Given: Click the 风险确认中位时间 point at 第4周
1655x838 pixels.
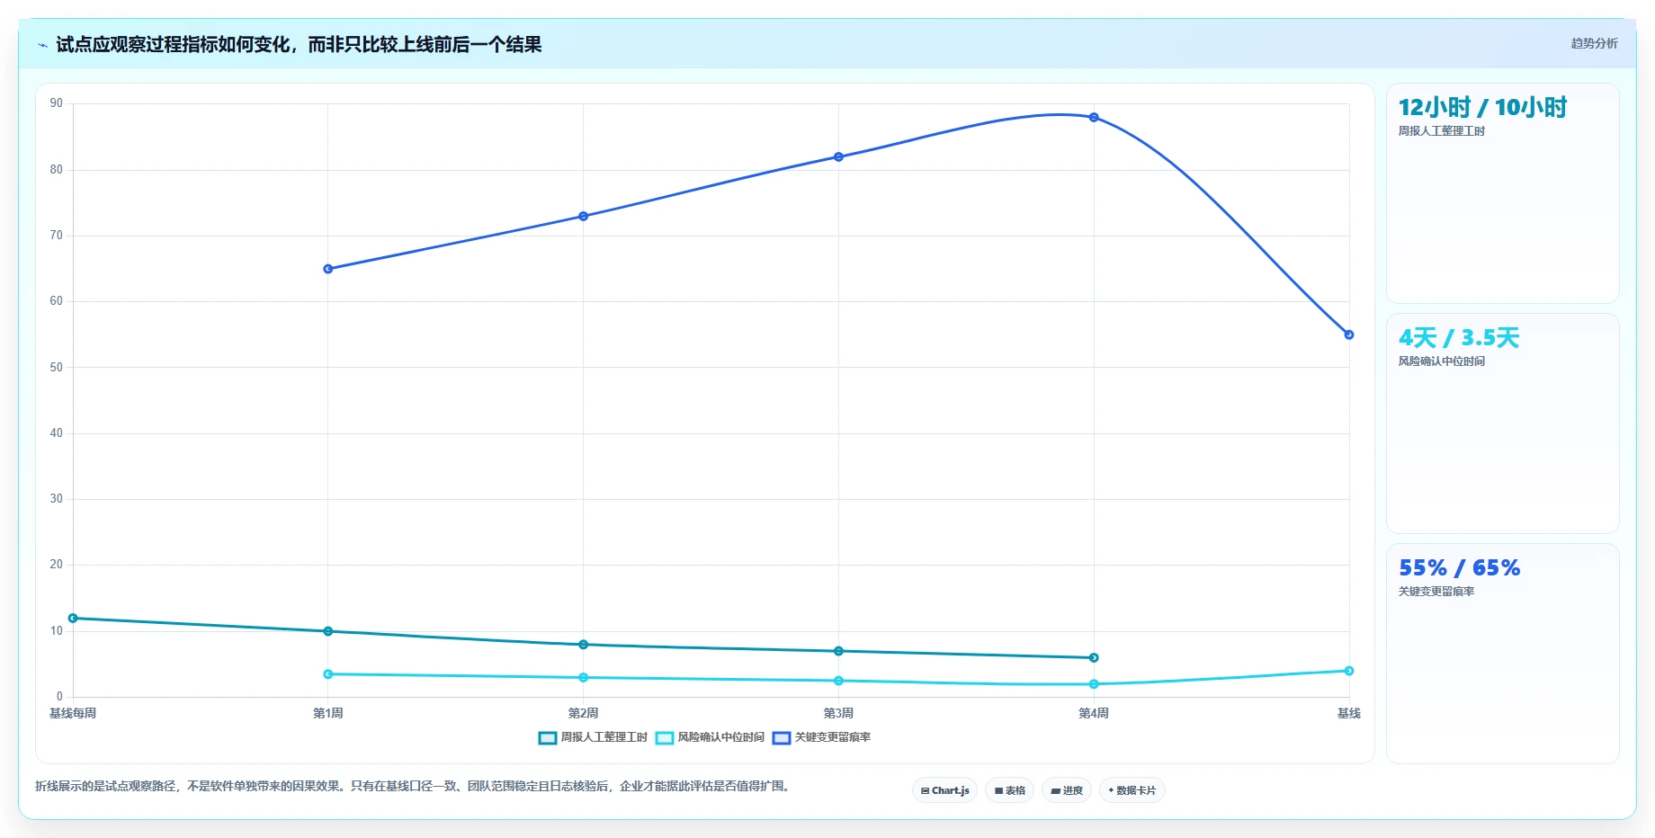Looking at the screenshot, I should pos(1094,684).
